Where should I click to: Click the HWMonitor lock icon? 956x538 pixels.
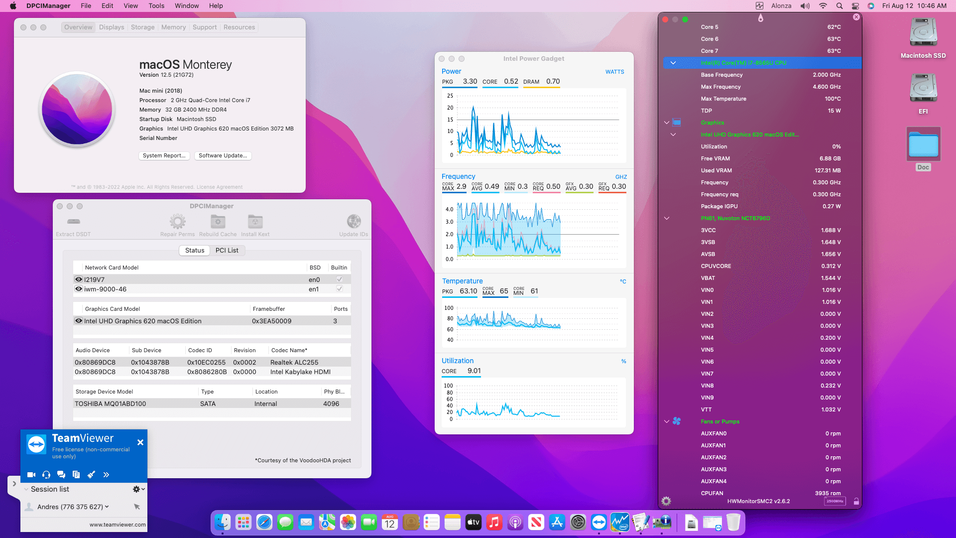[x=856, y=501]
